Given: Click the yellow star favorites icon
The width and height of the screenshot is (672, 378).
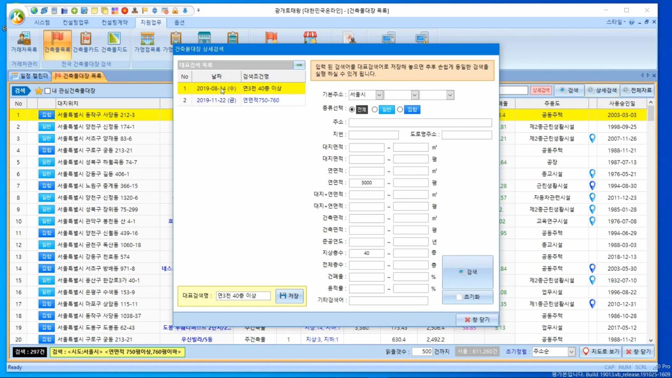Looking at the screenshot, I should 39,91.
